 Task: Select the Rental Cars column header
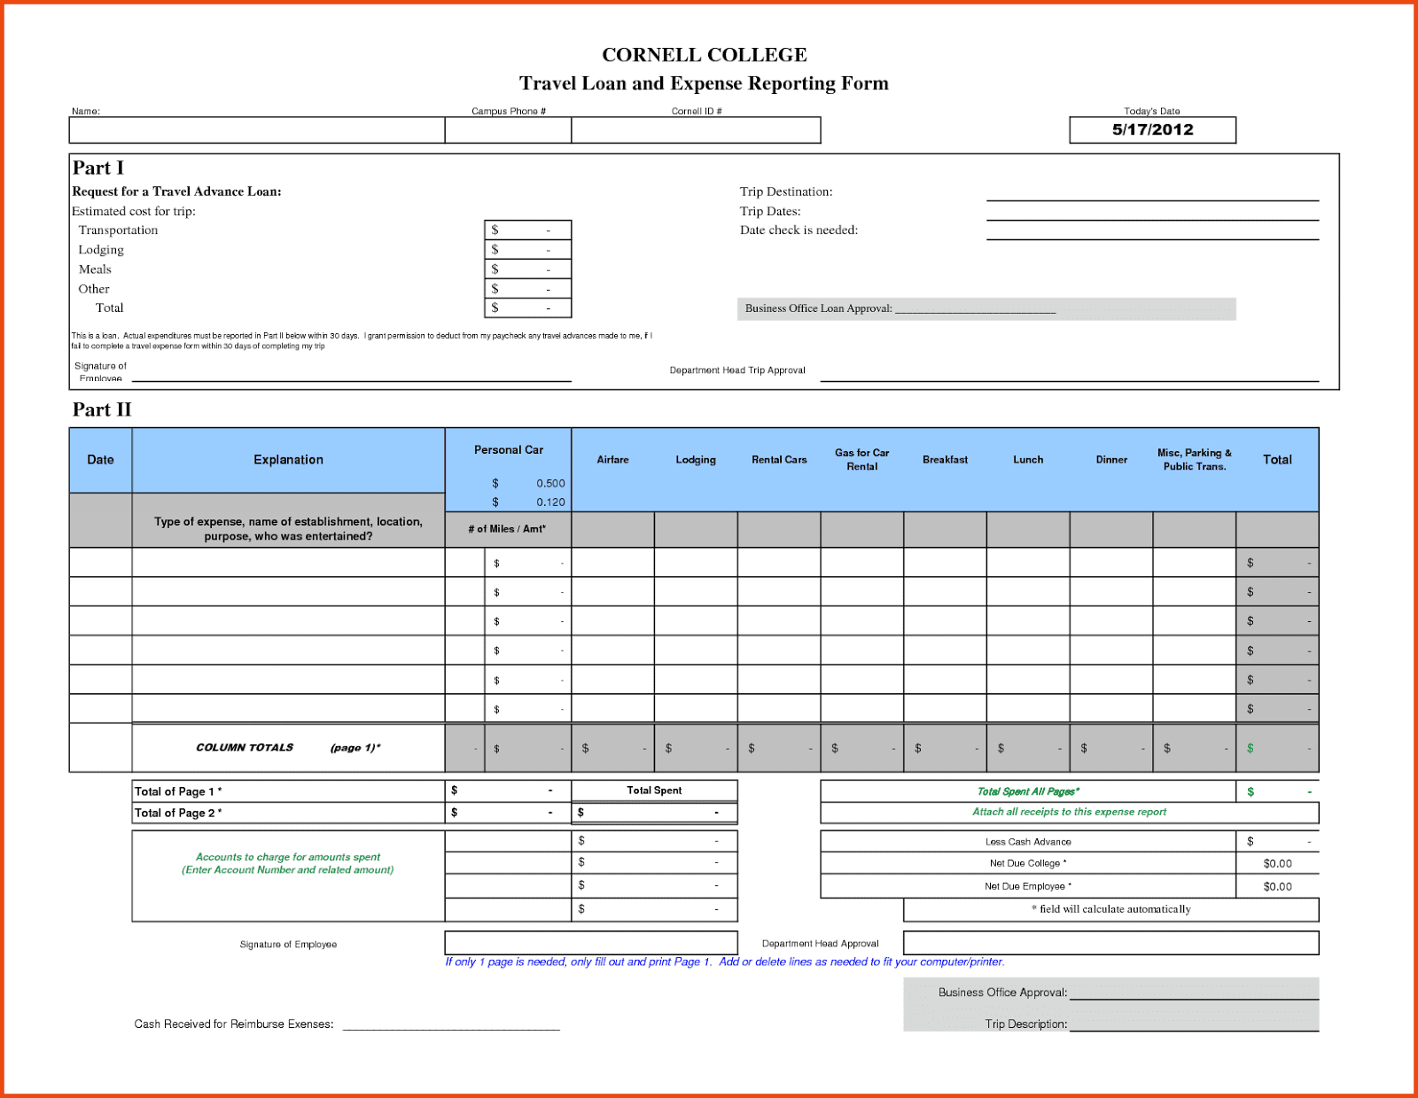(779, 460)
